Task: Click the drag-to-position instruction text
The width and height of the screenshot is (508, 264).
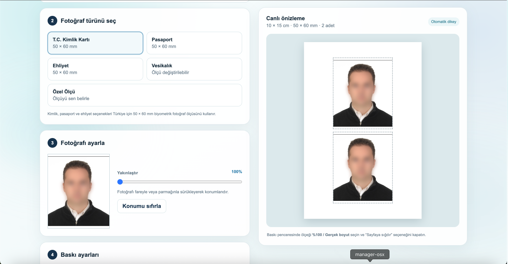Action: click(x=173, y=192)
